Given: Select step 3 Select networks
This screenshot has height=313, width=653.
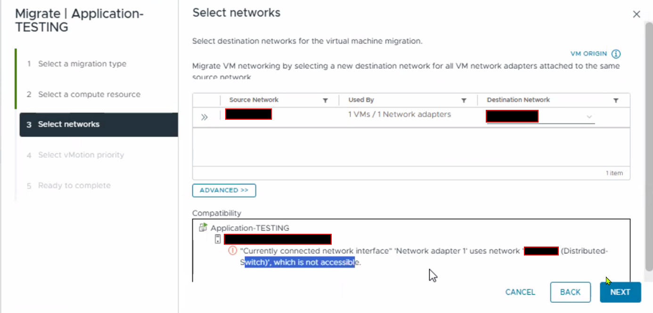Looking at the screenshot, I should click(x=69, y=124).
